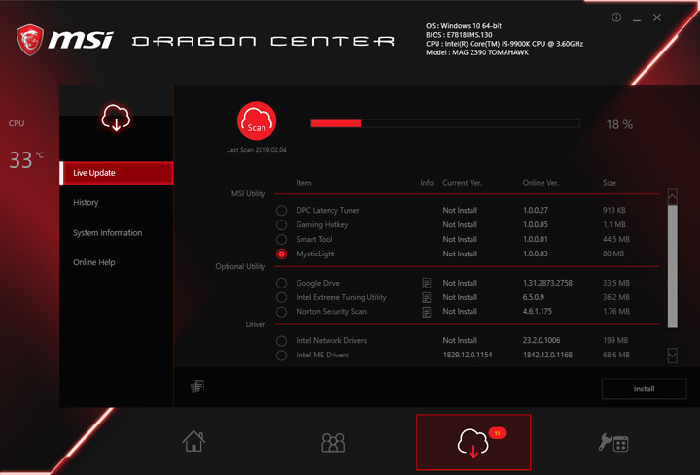The width and height of the screenshot is (700, 475).
Task: Open the user community group icon
Action: pyautogui.click(x=333, y=442)
